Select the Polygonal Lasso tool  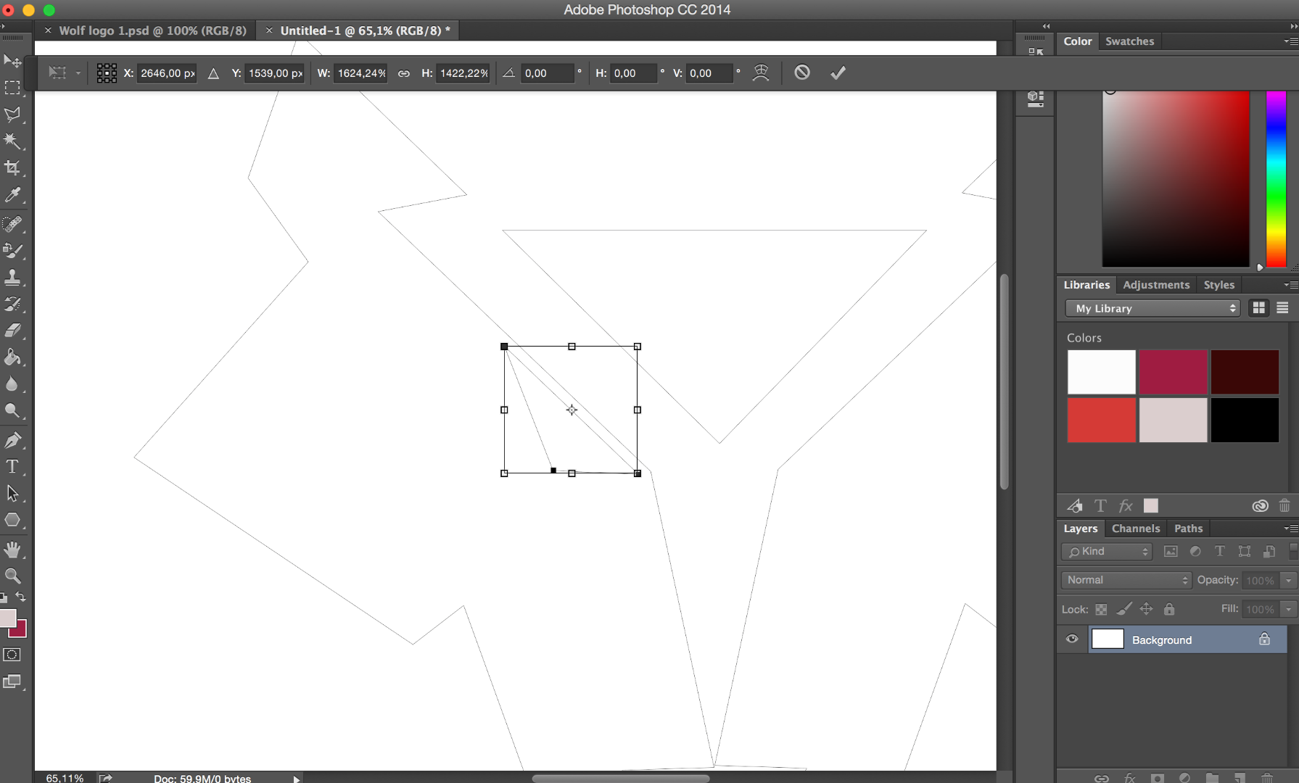[12, 115]
